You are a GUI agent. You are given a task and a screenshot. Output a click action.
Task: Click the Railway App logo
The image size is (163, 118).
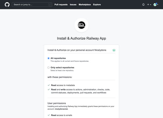point(81,25)
